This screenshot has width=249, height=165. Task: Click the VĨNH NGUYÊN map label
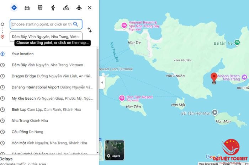[182, 60]
